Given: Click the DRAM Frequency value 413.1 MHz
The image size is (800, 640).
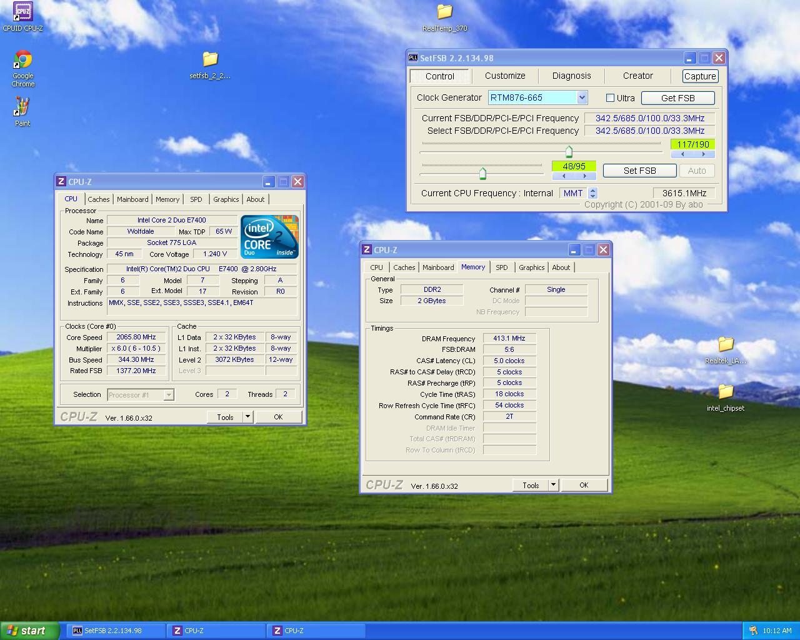Looking at the screenshot, I should click(509, 338).
